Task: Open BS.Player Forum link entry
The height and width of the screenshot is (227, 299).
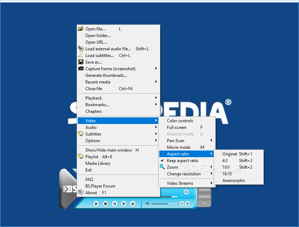Action: point(118,186)
